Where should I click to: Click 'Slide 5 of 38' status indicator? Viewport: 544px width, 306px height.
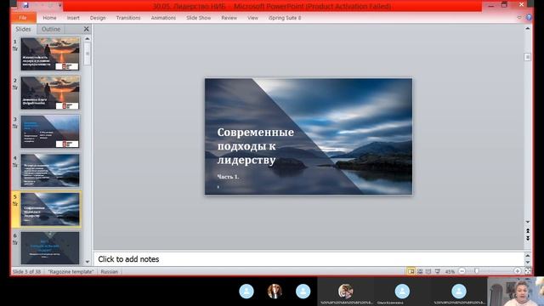(26, 271)
